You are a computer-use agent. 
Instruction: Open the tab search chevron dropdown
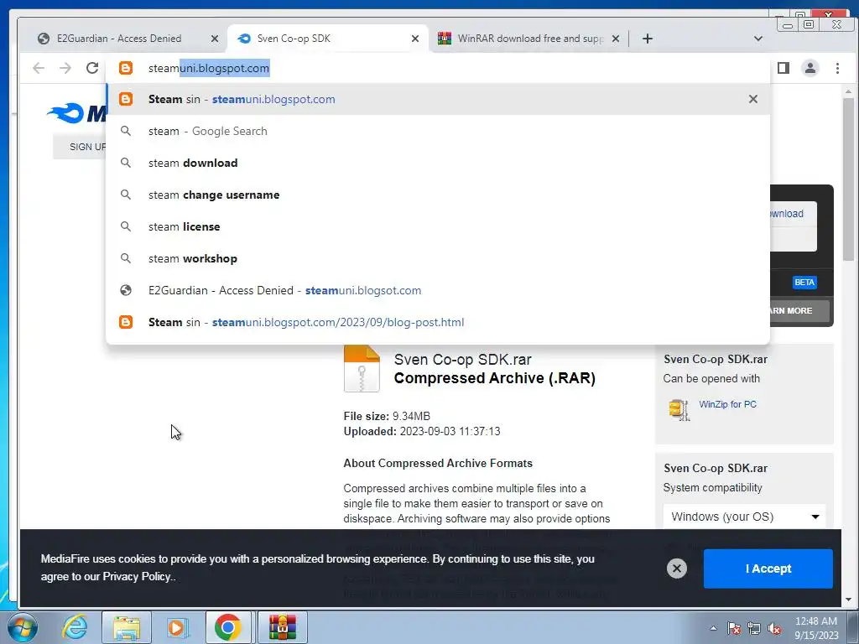(x=758, y=39)
